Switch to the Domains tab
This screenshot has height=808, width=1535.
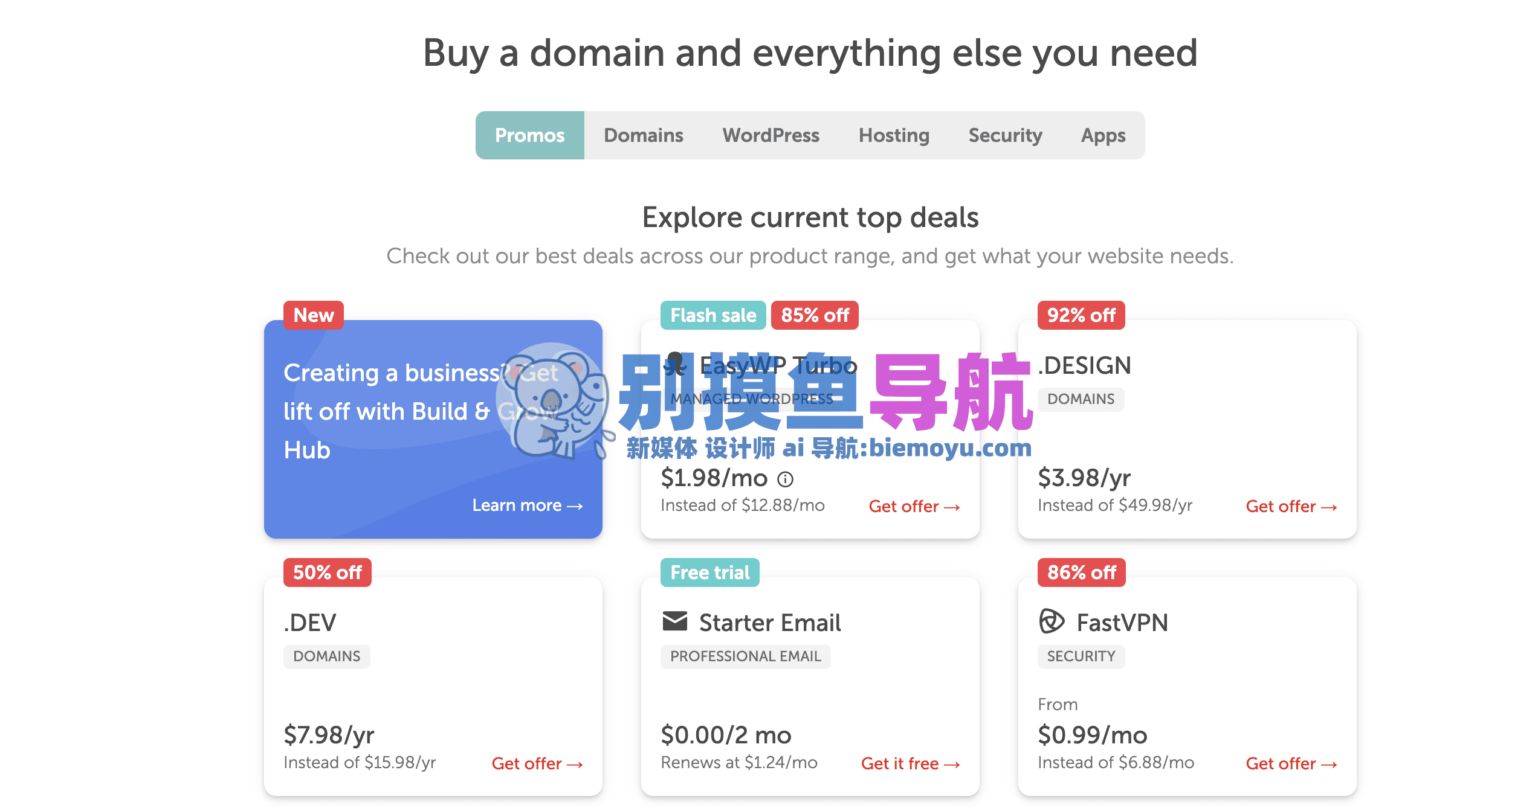coord(644,135)
